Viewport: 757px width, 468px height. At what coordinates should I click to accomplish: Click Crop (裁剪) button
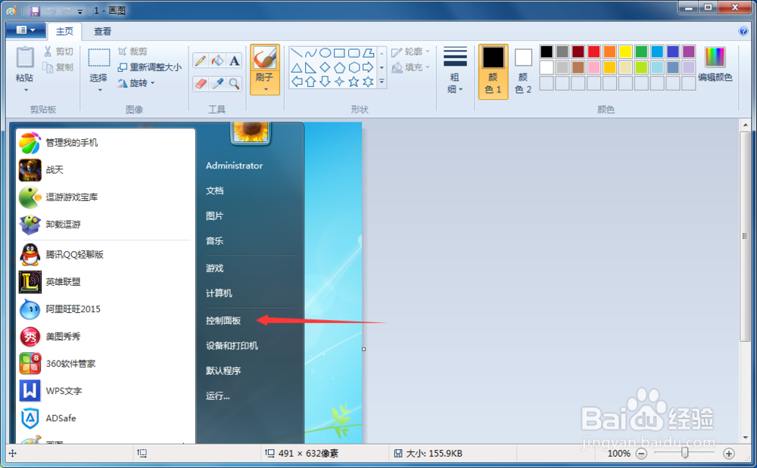pos(132,51)
